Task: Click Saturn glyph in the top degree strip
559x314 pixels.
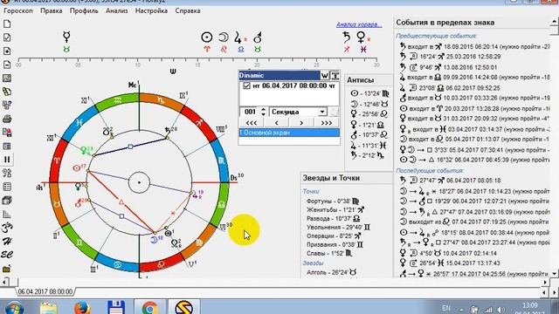Action: (x=347, y=37)
